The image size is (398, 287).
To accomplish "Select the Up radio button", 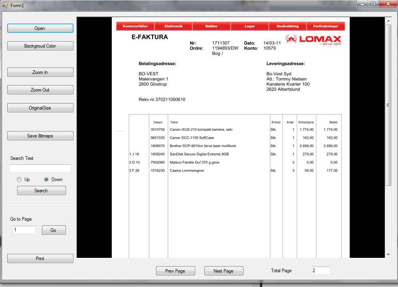I will [x=19, y=179].
